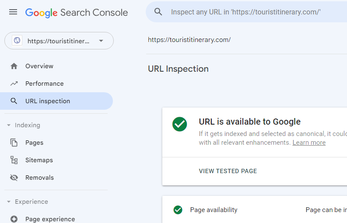
Task: Collapse the Indexing section
Action: (x=9, y=125)
